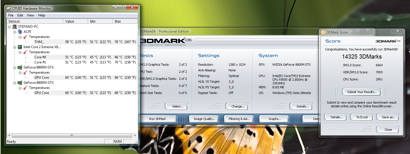Collapse the STEFANO-PC tree node
This screenshot has height=154, width=410.
pos(9,27)
